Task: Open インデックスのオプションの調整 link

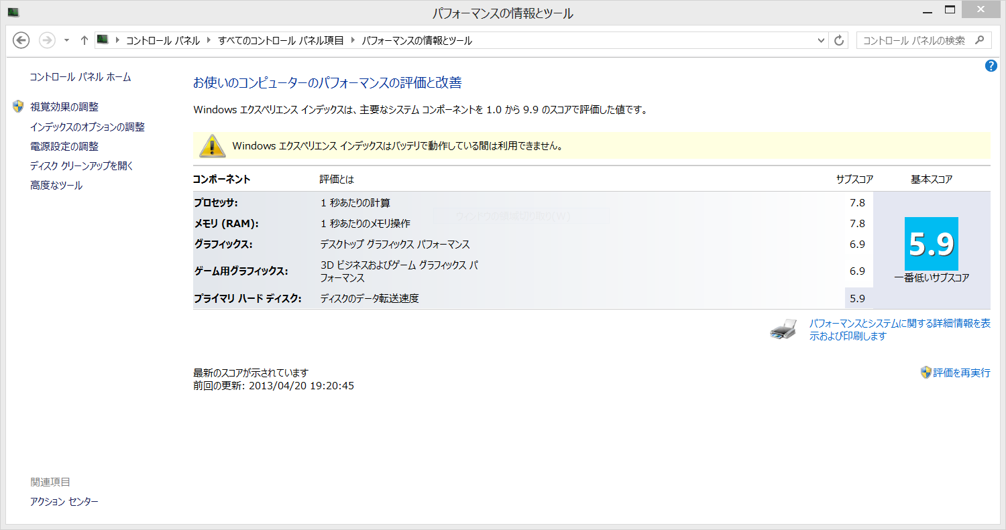Action: (87, 127)
